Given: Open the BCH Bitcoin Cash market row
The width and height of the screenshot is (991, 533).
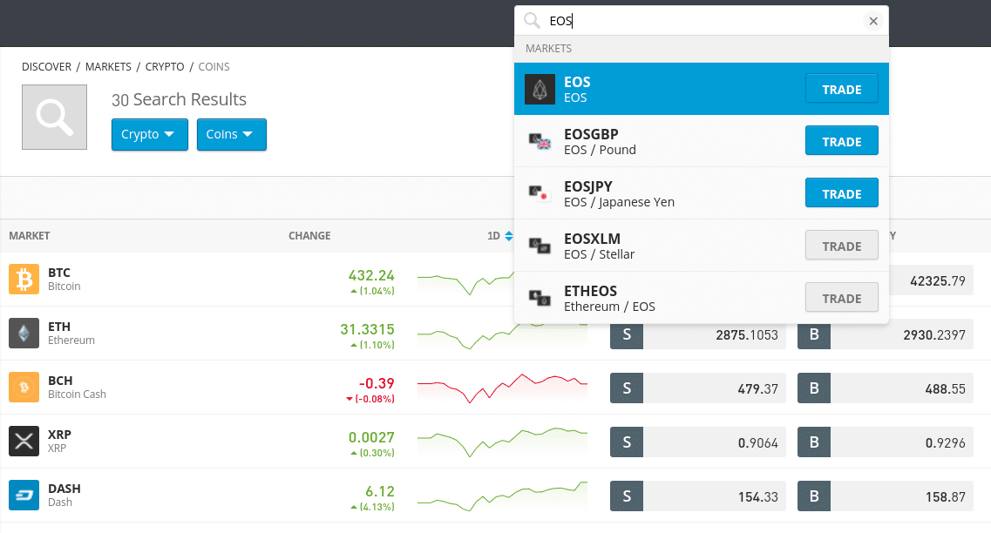Looking at the screenshot, I should click(x=495, y=387).
